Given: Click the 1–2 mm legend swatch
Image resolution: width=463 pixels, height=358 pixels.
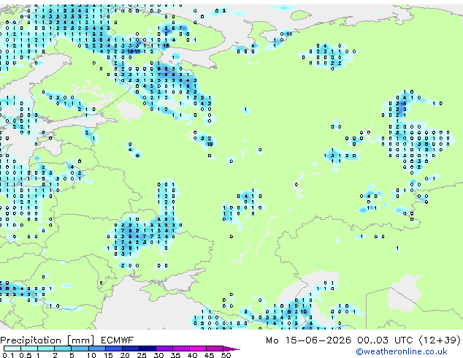Looking at the screenshot, I should pos(46,349).
